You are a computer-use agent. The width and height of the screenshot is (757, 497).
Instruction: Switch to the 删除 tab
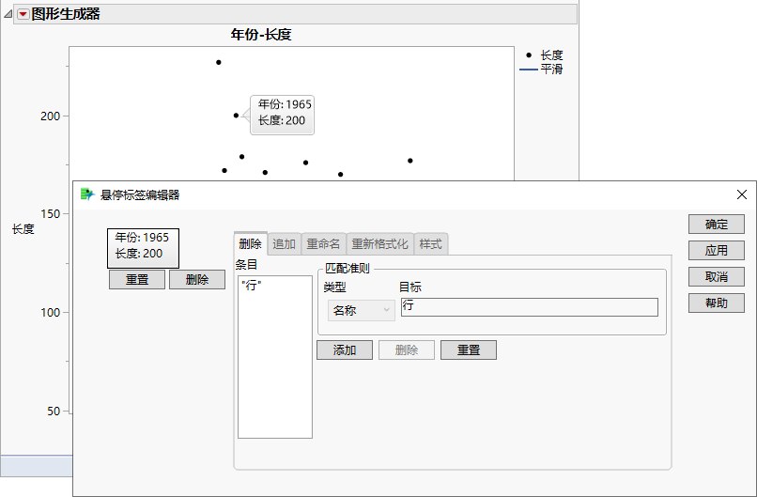250,244
